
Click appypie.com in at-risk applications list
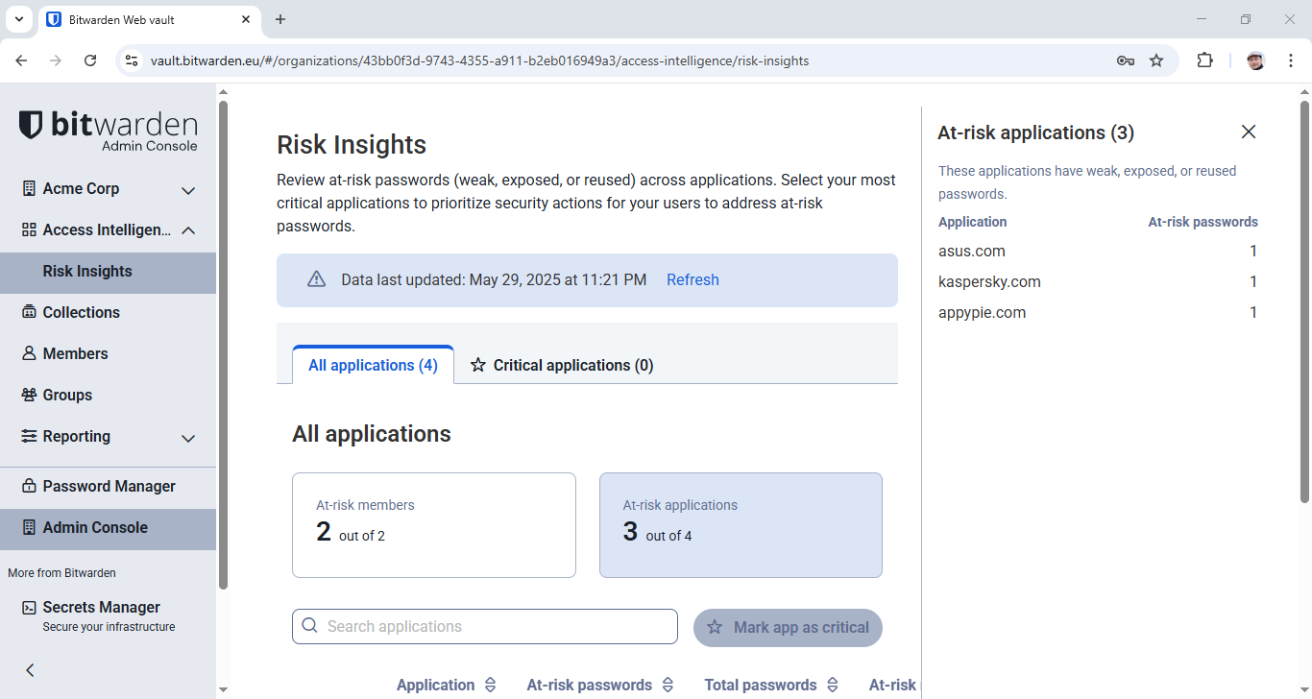[982, 312]
